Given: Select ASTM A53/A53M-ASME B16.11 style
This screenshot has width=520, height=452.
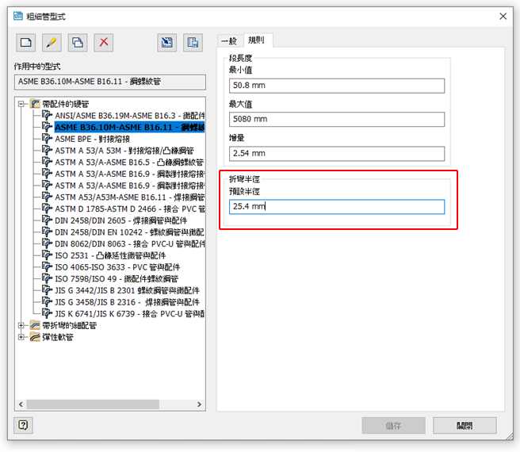Looking at the screenshot, I should click(x=130, y=197).
